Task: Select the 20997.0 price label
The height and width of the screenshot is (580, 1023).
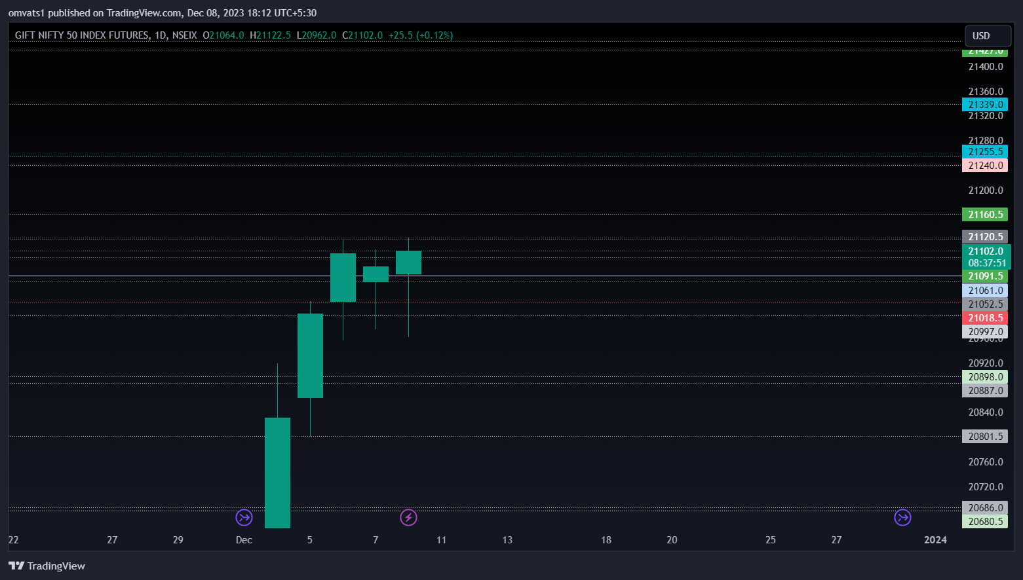Action: 985,332
